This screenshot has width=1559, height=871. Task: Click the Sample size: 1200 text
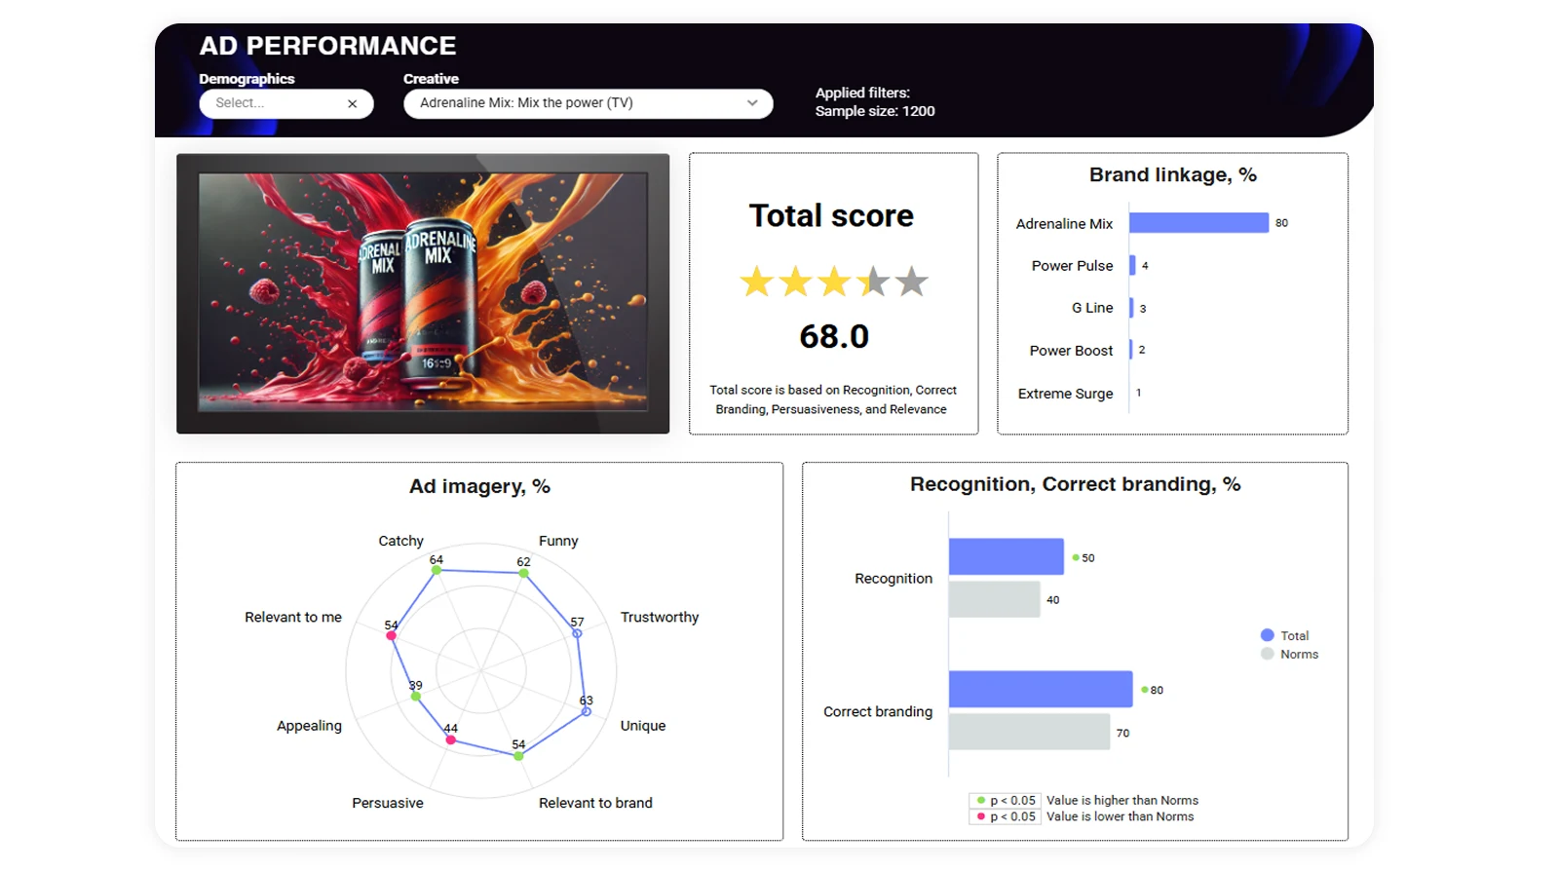point(875,111)
